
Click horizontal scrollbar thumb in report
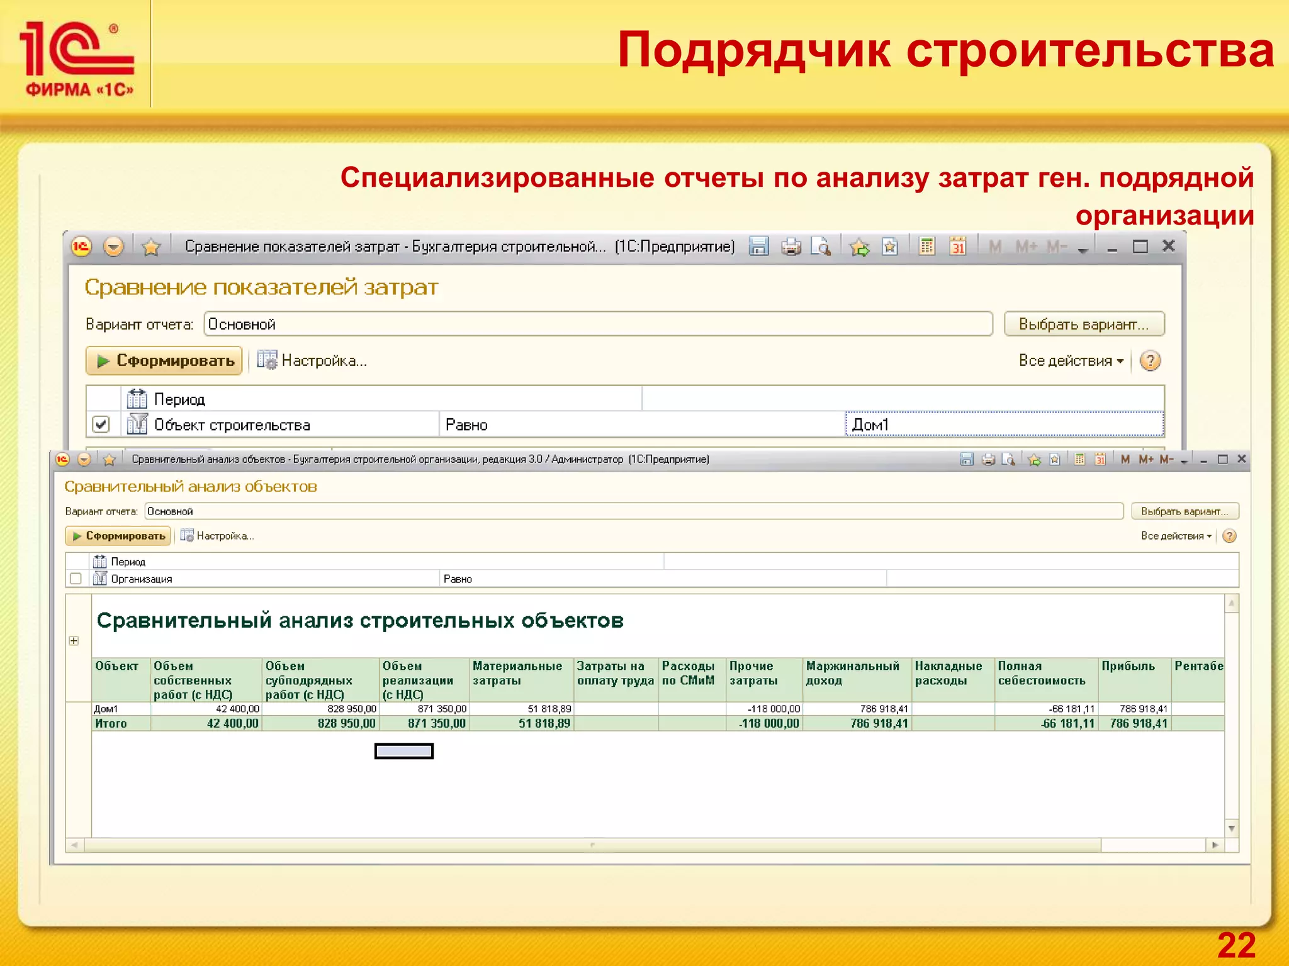(593, 845)
